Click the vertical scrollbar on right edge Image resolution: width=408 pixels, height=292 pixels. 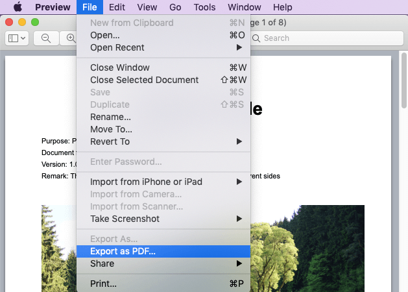click(x=403, y=84)
